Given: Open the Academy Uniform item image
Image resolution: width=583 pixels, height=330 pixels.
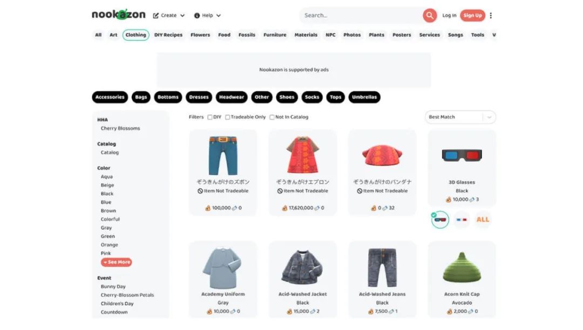Looking at the screenshot, I should [x=222, y=267].
